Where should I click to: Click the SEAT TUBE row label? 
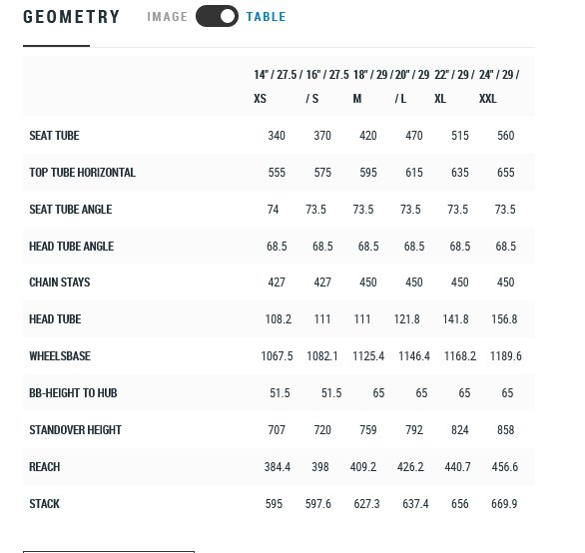coord(55,136)
